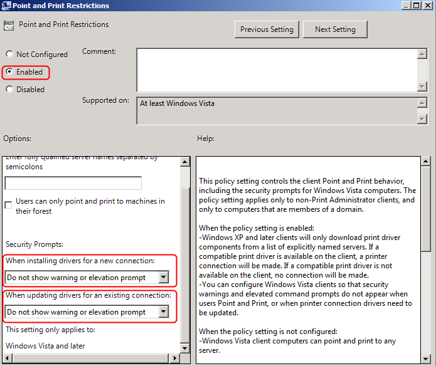Click 'When updating drivers for an existing connection:' label
The height and width of the screenshot is (366, 436).
point(88,295)
